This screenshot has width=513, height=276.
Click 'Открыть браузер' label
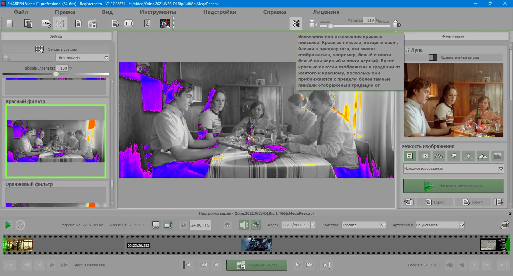(x=62, y=49)
